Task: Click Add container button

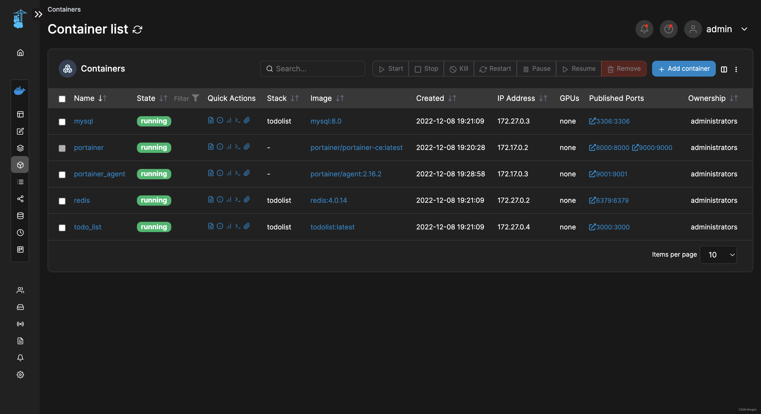Action: pos(684,69)
